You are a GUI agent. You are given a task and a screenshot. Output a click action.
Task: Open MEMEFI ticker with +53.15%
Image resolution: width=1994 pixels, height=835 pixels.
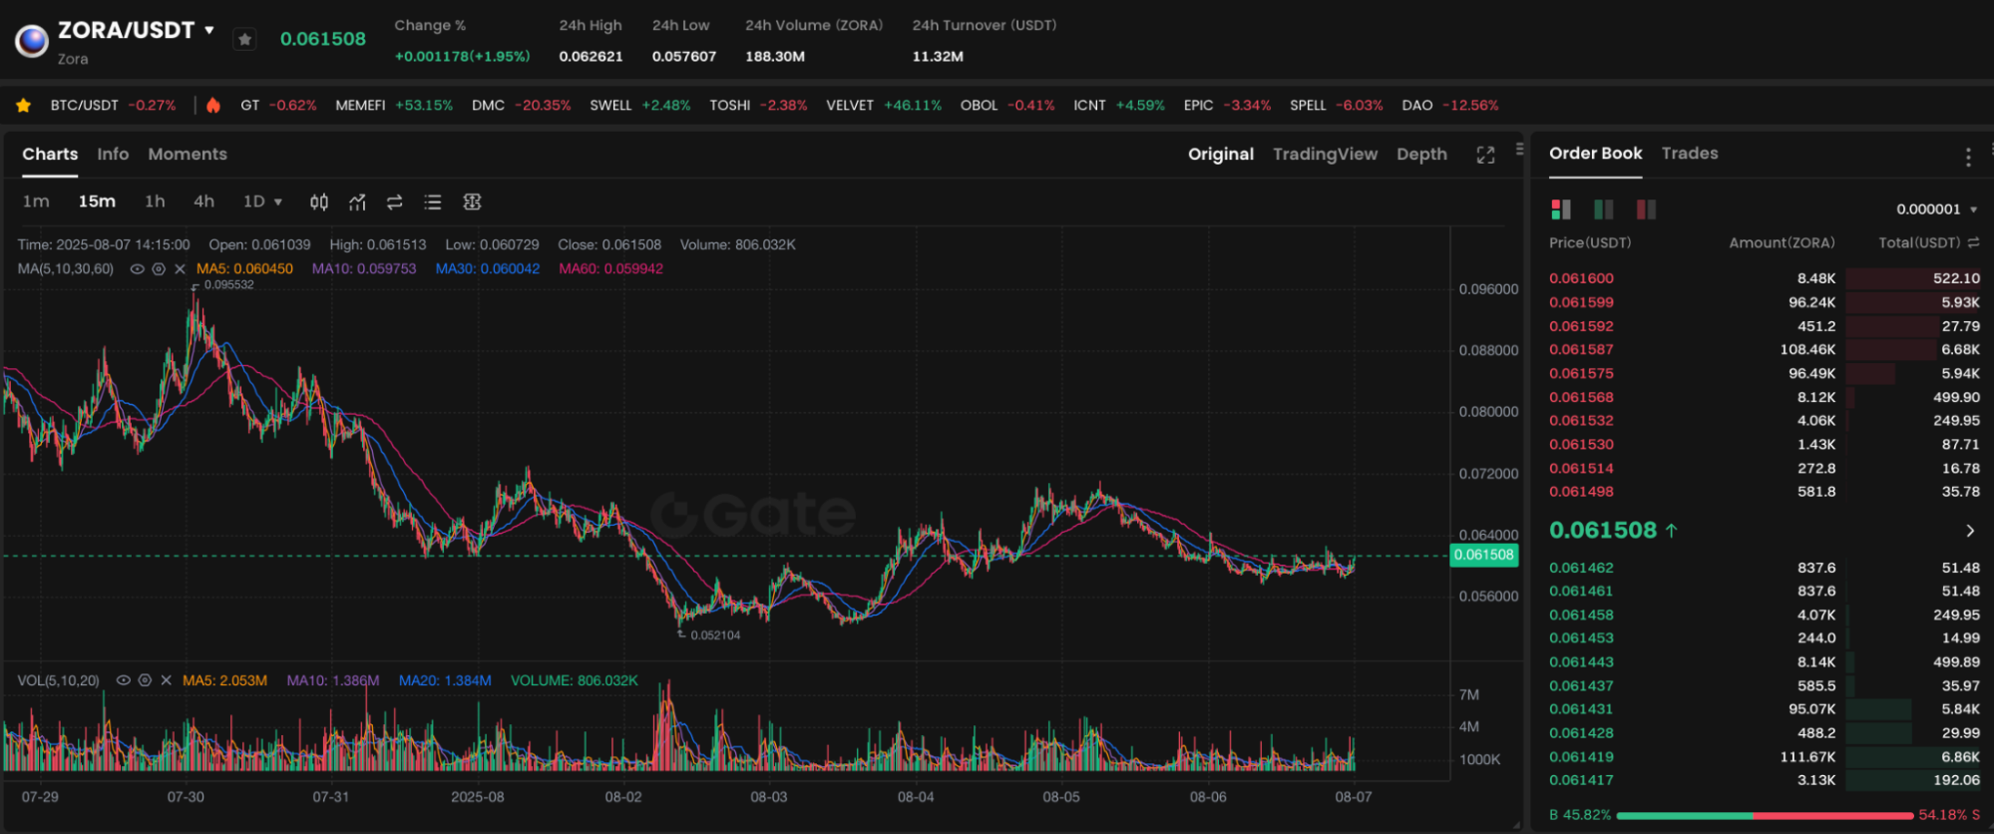[394, 106]
